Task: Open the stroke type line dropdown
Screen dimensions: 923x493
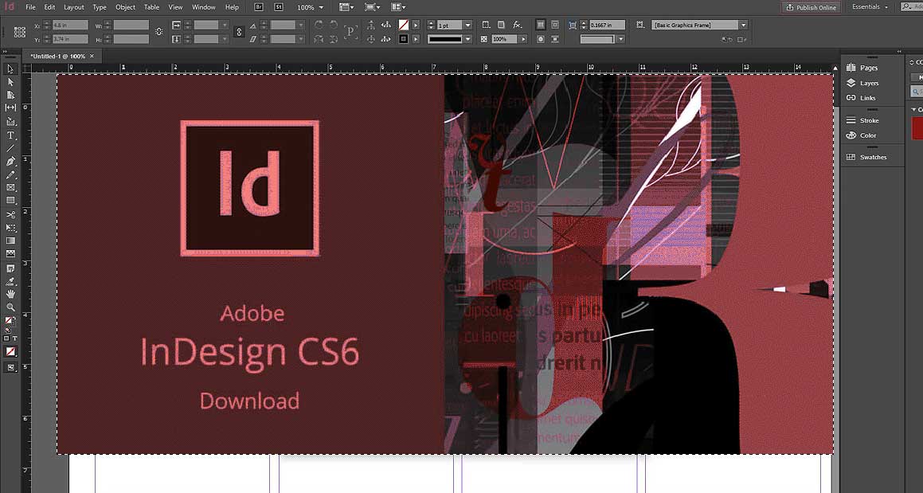Action: tap(468, 39)
